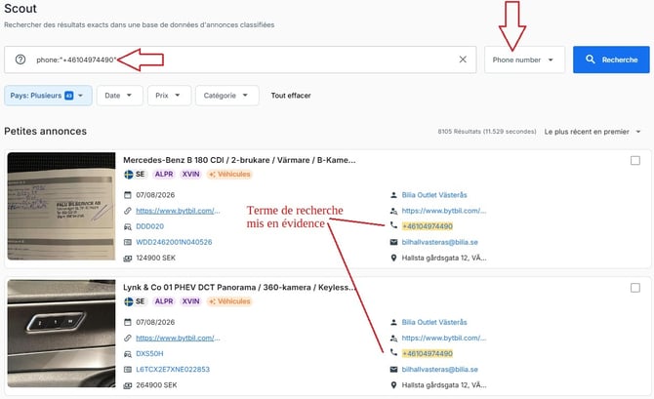Screen dimensions: 654x399
Task: Select the Lynk & Co 01 PHEV listing checkbox
Action: (x=635, y=288)
